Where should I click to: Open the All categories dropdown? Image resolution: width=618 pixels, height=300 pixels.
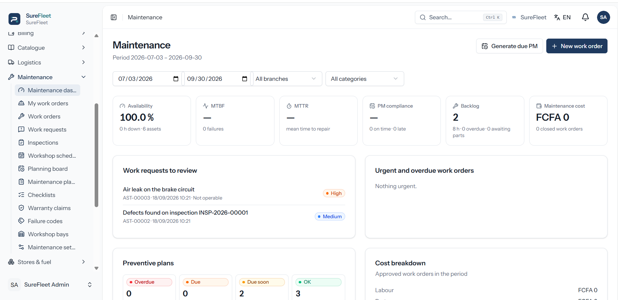365,79
